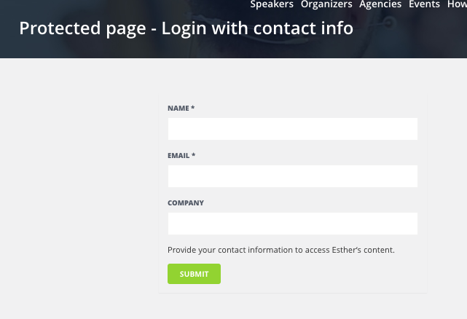
Task: Open the Events navigation item
Action: (424, 4)
